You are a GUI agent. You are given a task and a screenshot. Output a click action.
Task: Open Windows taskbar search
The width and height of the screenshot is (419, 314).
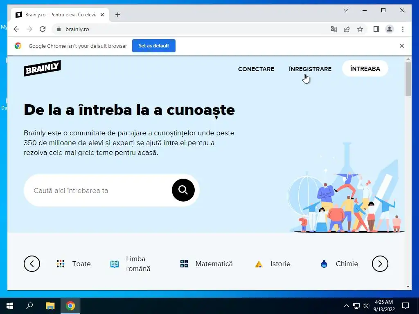click(29, 306)
